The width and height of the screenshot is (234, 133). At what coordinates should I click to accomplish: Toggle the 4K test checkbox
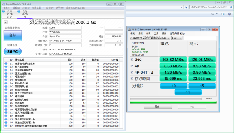coord(132,66)
